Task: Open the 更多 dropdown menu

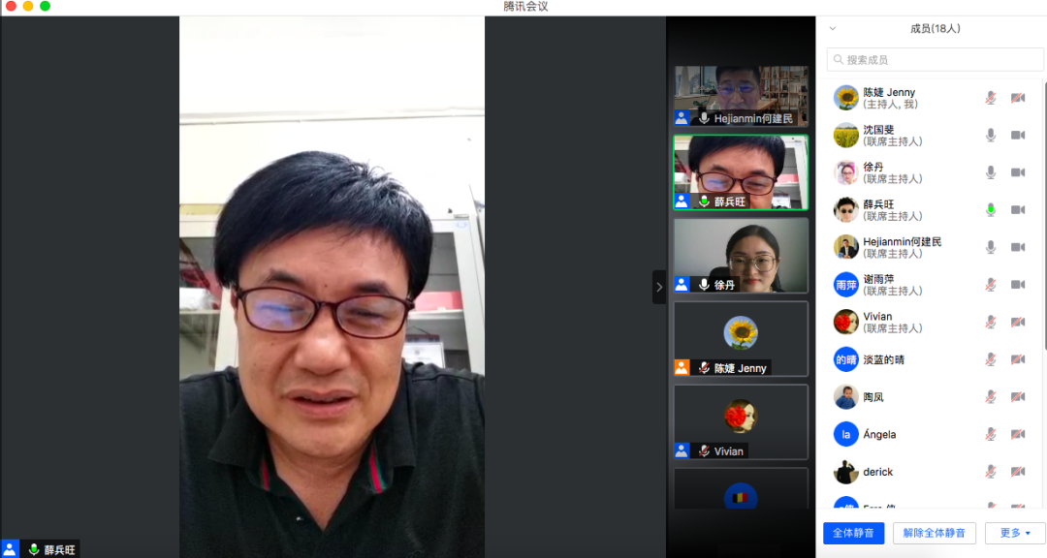Action: click(x=1015, y=533)
